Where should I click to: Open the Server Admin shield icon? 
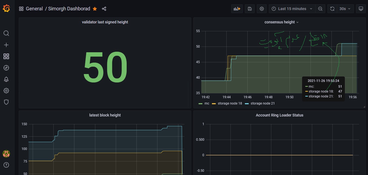[x=6, y=102]
